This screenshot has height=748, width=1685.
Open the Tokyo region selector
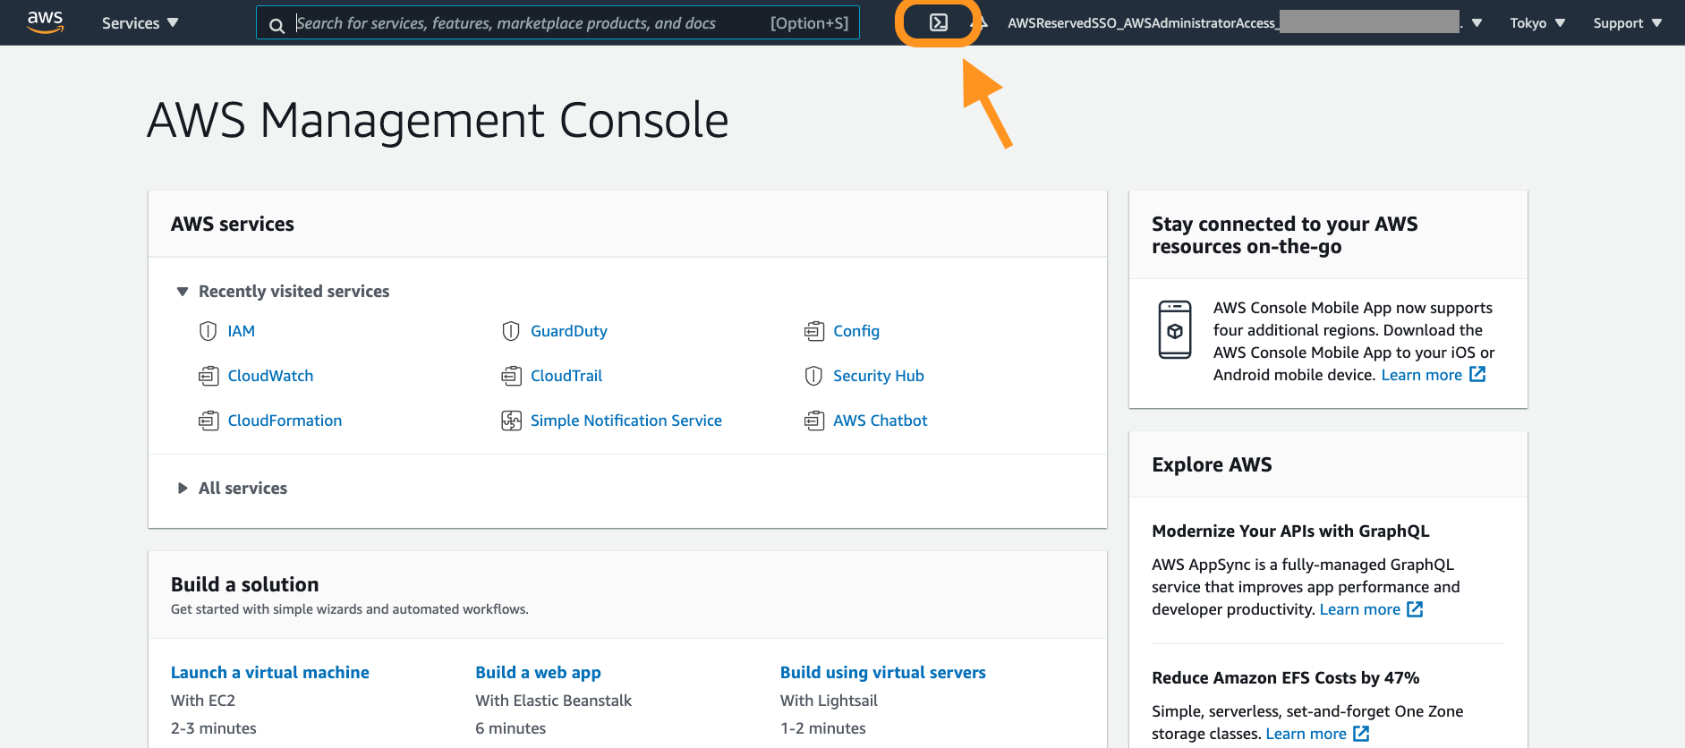(1537, 23)
